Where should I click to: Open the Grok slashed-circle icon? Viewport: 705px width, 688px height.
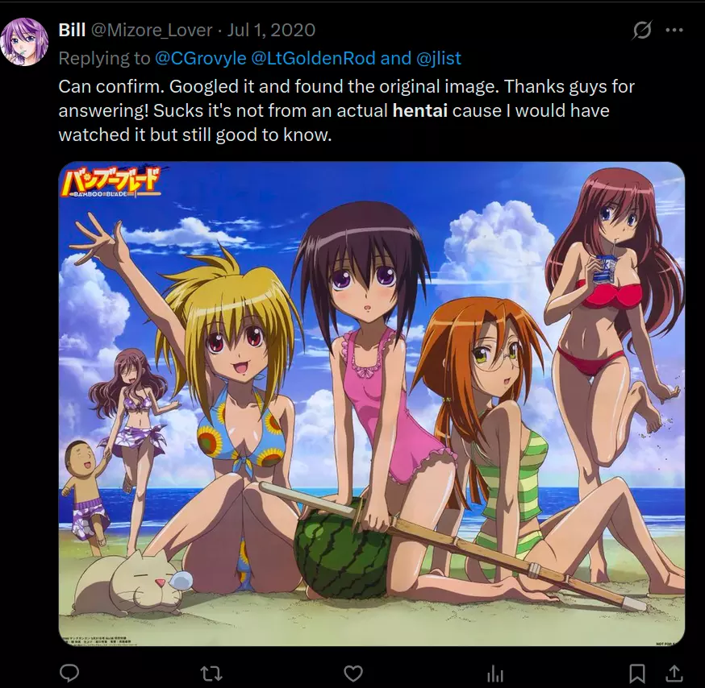[x=642, y=30]
